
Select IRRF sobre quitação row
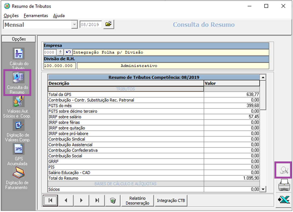pos(154,128)
